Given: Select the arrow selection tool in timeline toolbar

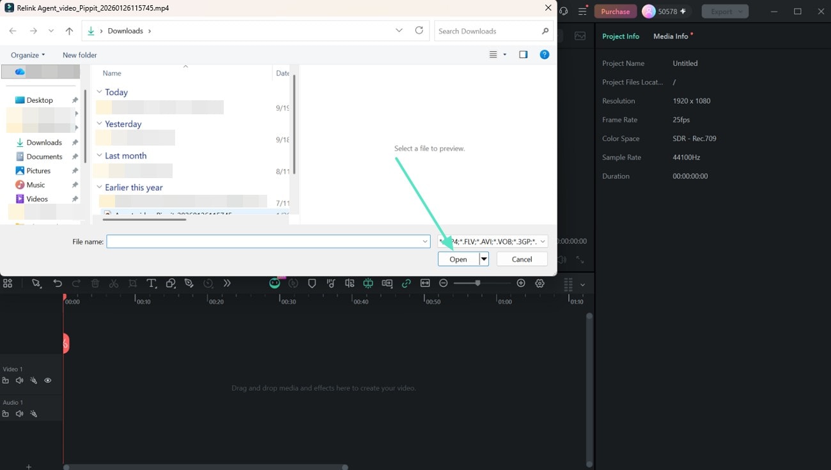Looking at the screenshot, I should (36, 284).
